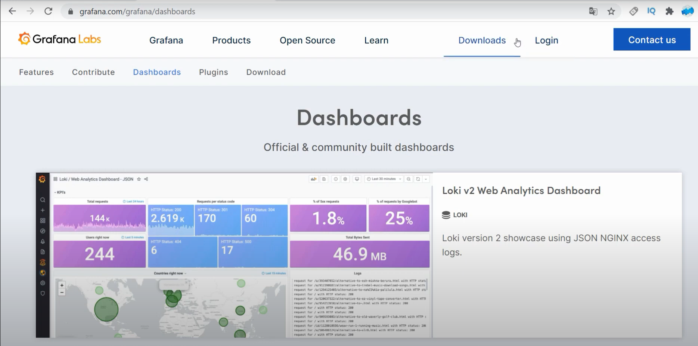Click the 'Users right now' panel title
This screenshot has height=346, width=698.
click(97, 237)
